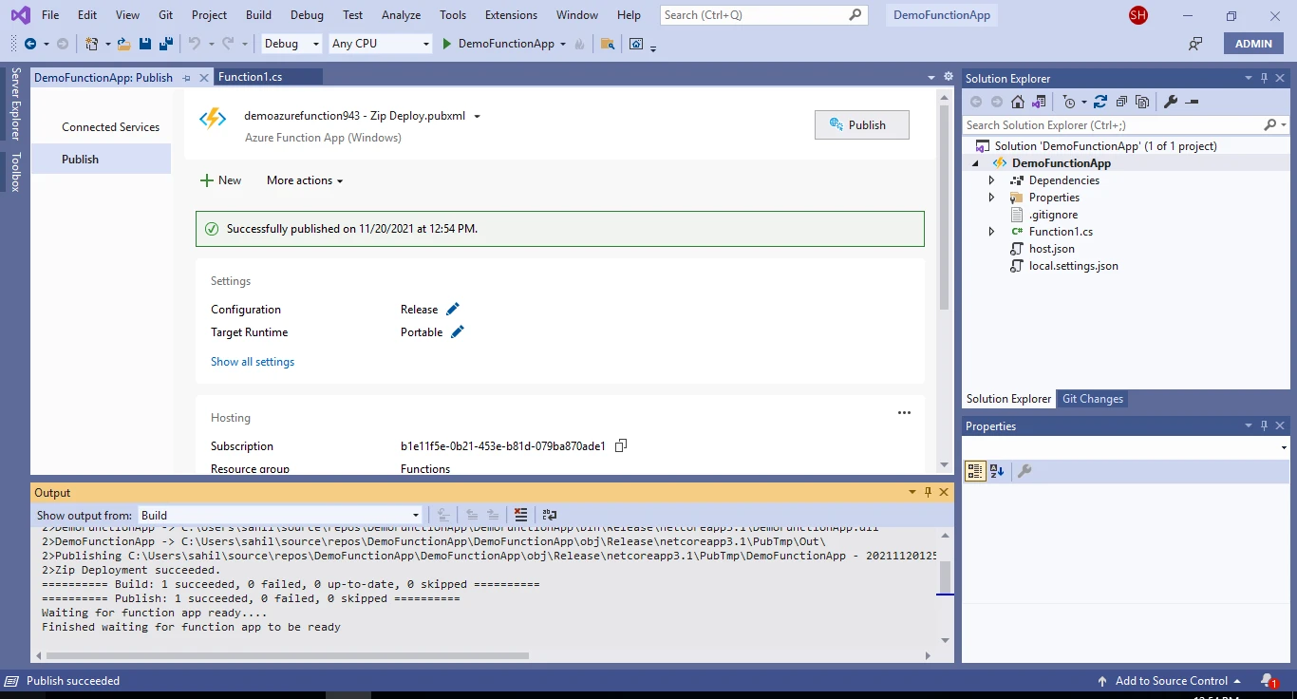This screenshot has height=699, width=1297.
Task: Toggle auto-hide on the Properties panel
Action: click(1264, 425)
